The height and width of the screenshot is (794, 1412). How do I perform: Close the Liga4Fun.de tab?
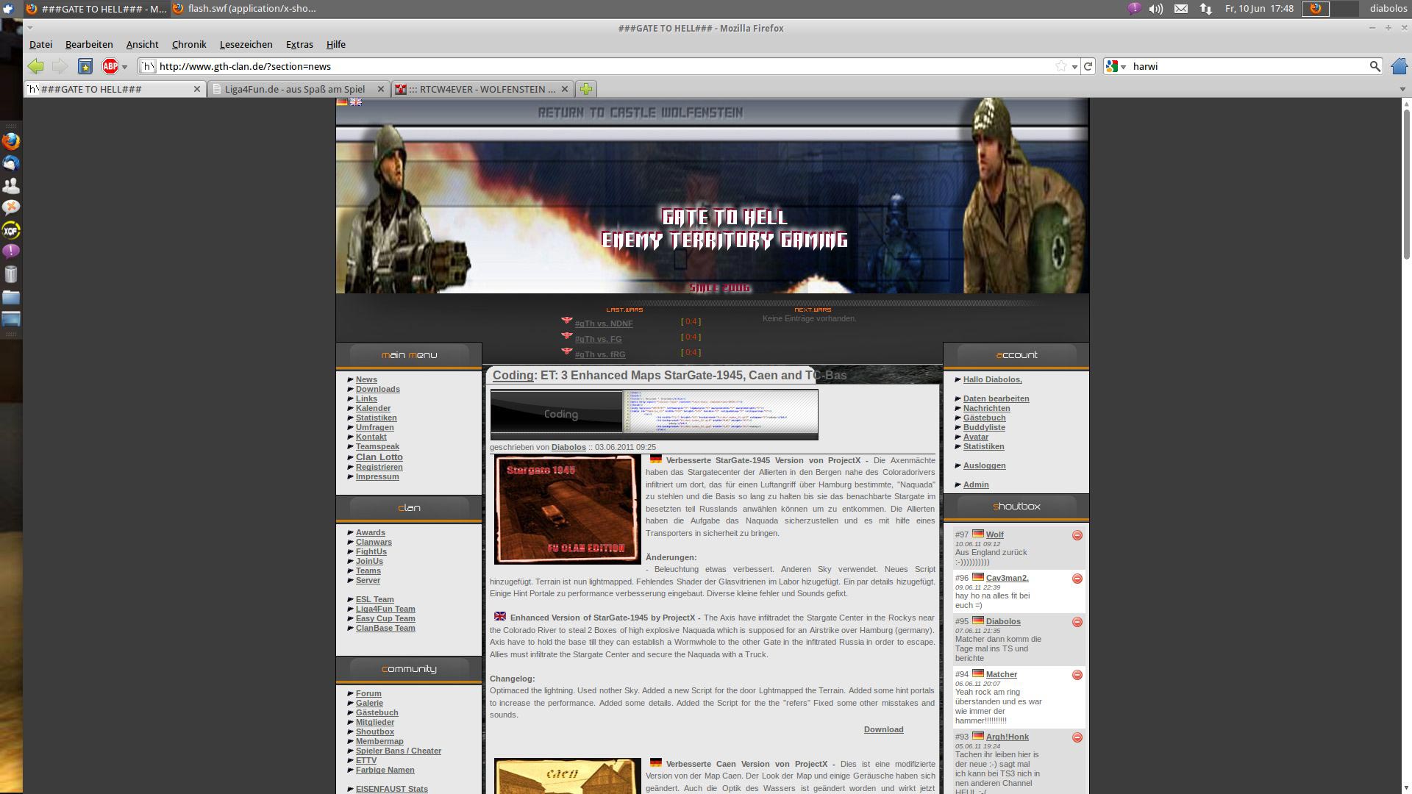(380, 89)
